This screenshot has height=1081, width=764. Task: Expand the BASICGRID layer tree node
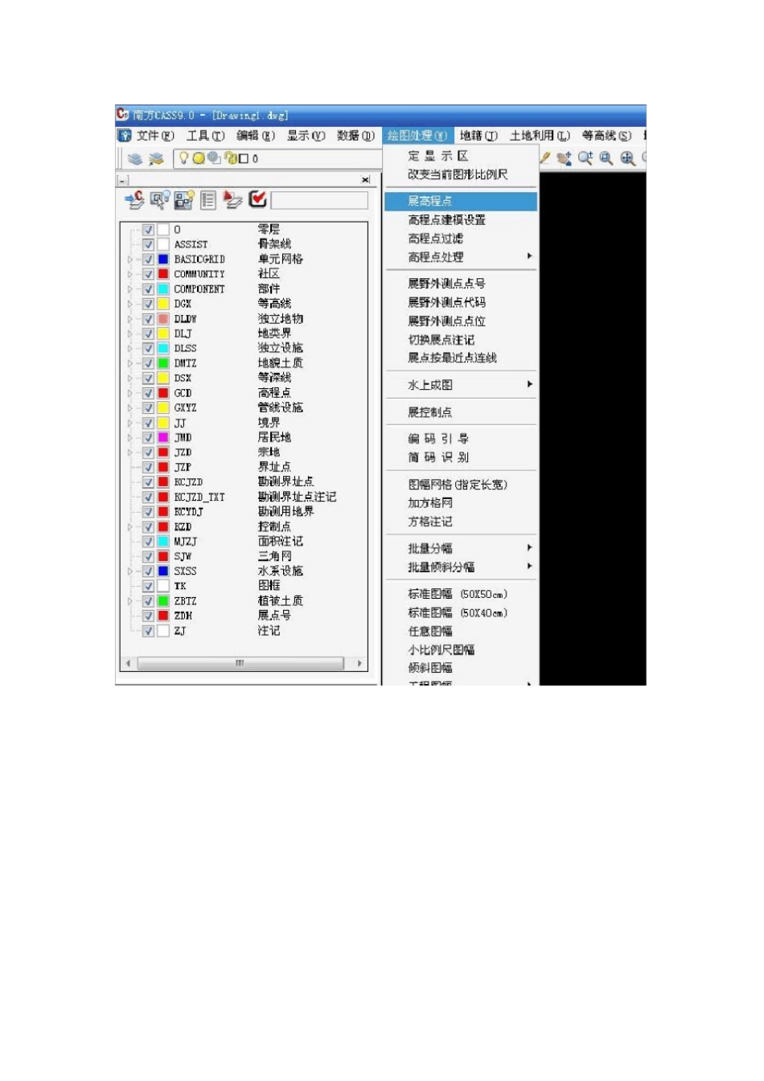130,260
